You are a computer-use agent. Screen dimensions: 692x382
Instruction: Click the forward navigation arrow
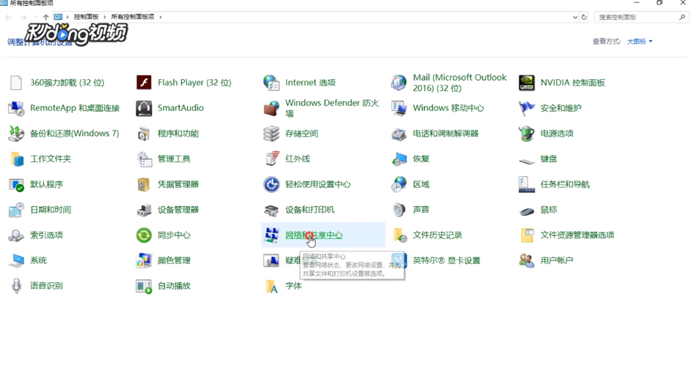point(23,17)
